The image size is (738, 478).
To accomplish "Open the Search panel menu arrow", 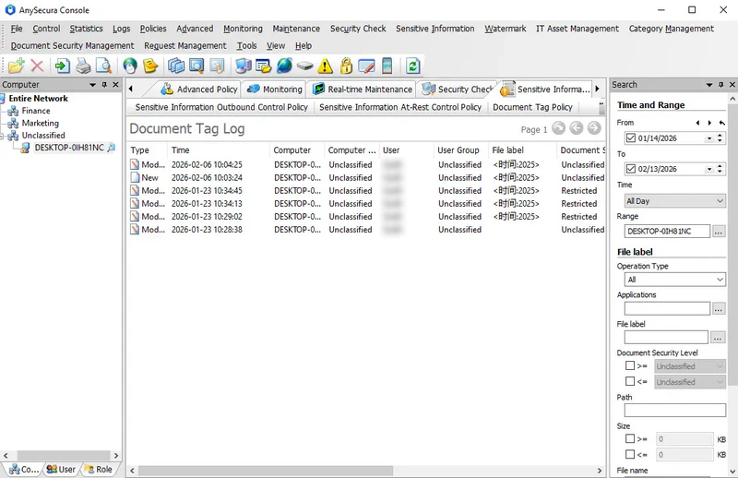I will tap(709, 85).
